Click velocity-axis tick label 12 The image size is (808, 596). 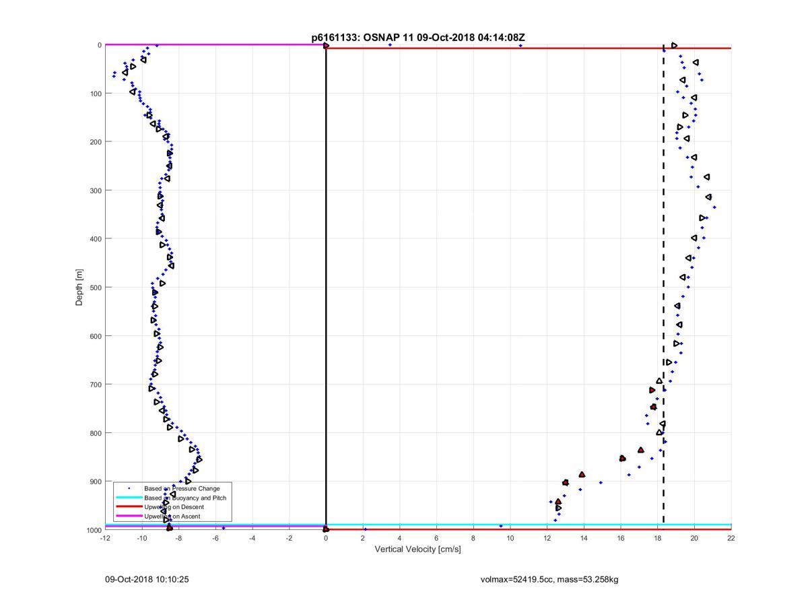click(x=547, y=538)
